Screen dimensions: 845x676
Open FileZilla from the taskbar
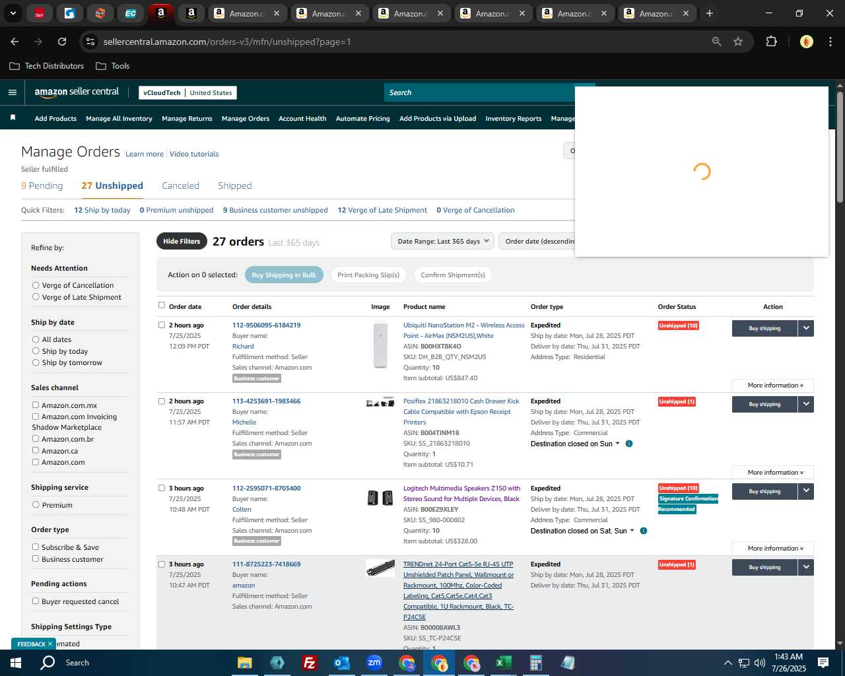309,663
